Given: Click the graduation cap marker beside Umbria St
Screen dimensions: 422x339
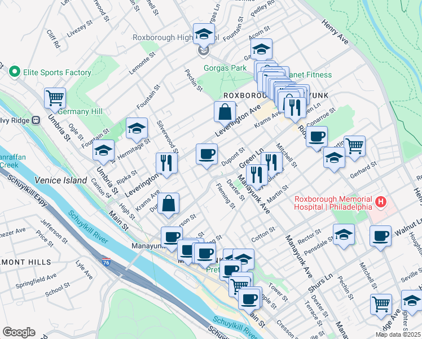Looking at the screenshot, I should [103, 152].
